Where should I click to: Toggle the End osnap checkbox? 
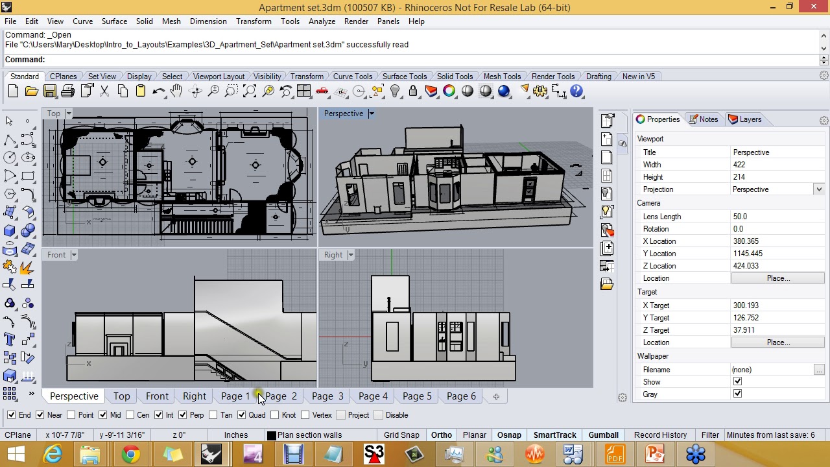(x=11, y=415)
